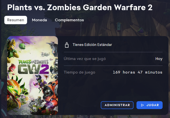This screenshot has width=170, height=118.
Task: Click the green Peashooter on the cover
Action: tap(25, 91)
